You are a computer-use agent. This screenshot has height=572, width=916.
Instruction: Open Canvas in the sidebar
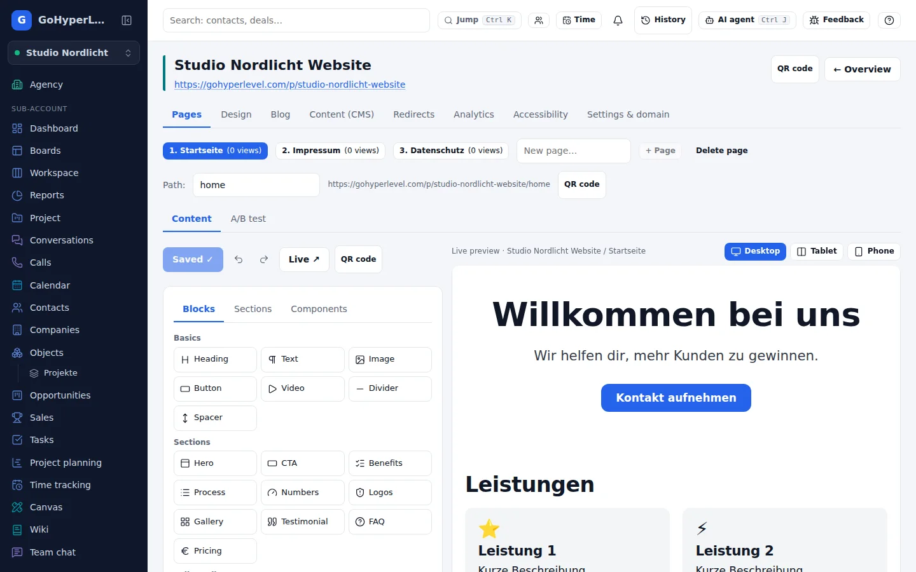[x=74, y=507]
